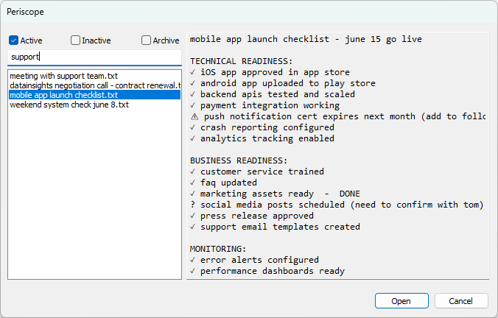Pick 'weekend system check june 8.txt'

tap(69, 105)
